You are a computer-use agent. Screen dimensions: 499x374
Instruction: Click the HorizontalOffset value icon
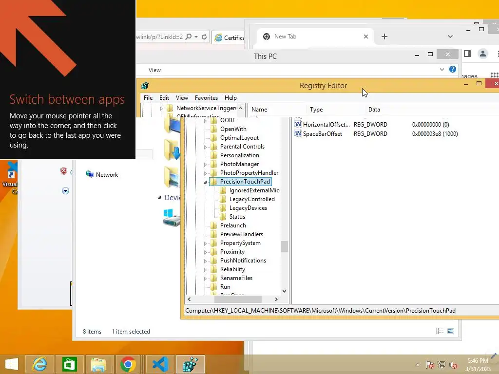[x=298, y=124]
